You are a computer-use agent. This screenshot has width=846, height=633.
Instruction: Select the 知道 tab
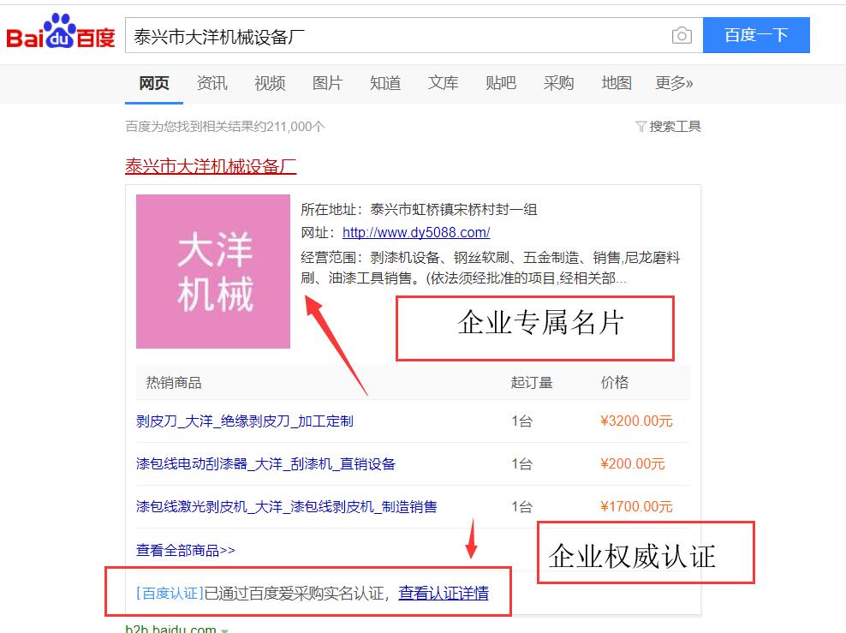(385, 83)
